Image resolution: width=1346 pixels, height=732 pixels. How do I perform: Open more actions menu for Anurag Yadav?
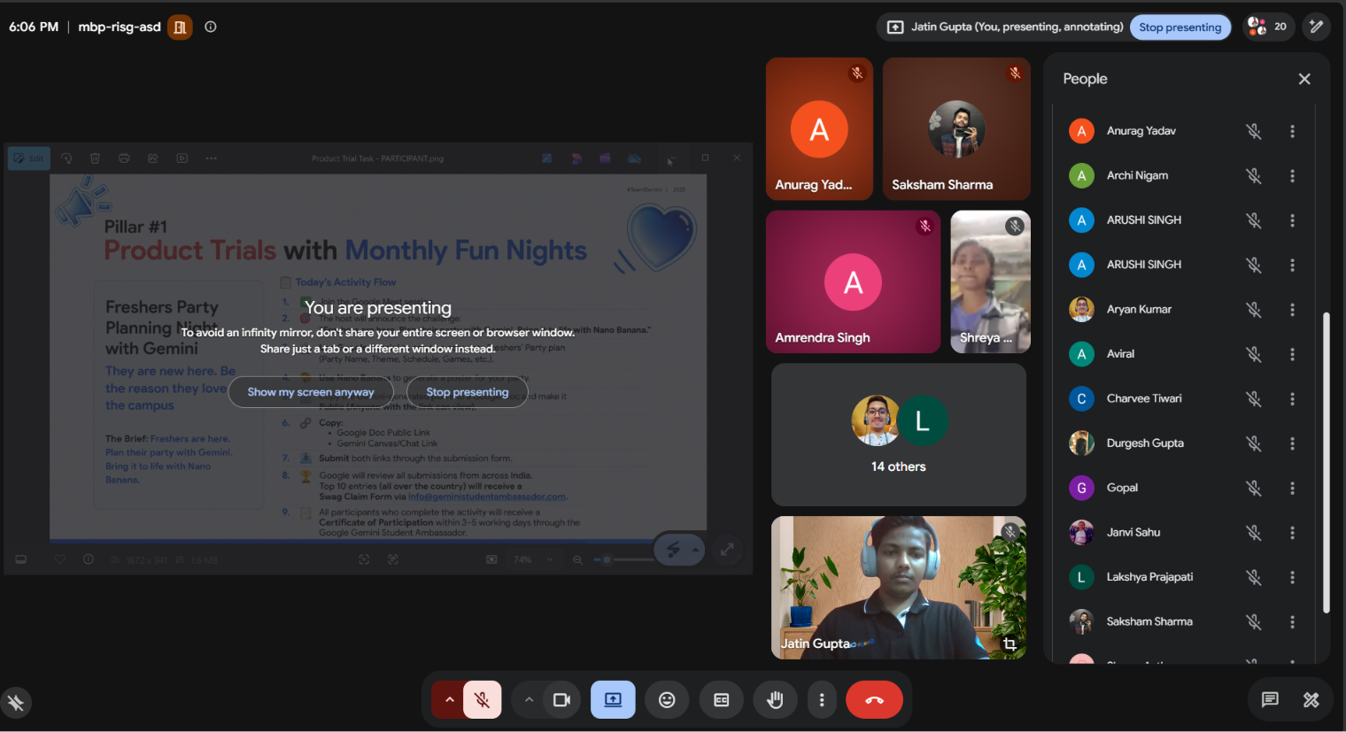tap(1292, 131)
